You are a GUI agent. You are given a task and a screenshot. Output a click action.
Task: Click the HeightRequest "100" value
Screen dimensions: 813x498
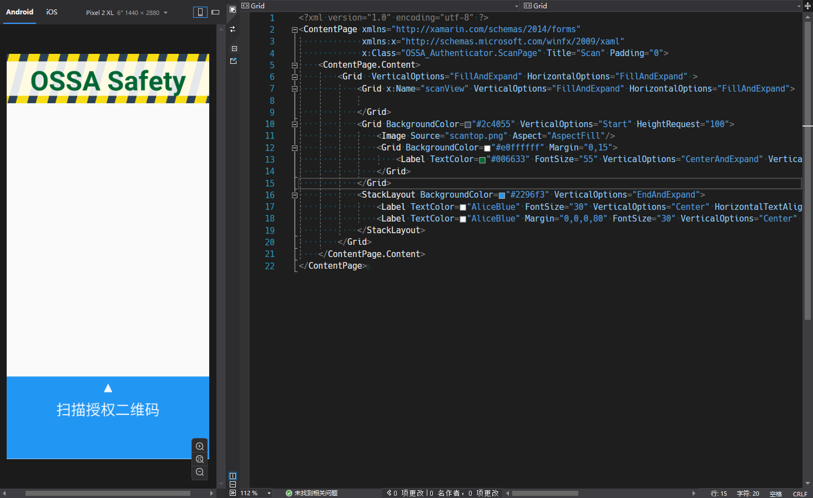(718, 124)
